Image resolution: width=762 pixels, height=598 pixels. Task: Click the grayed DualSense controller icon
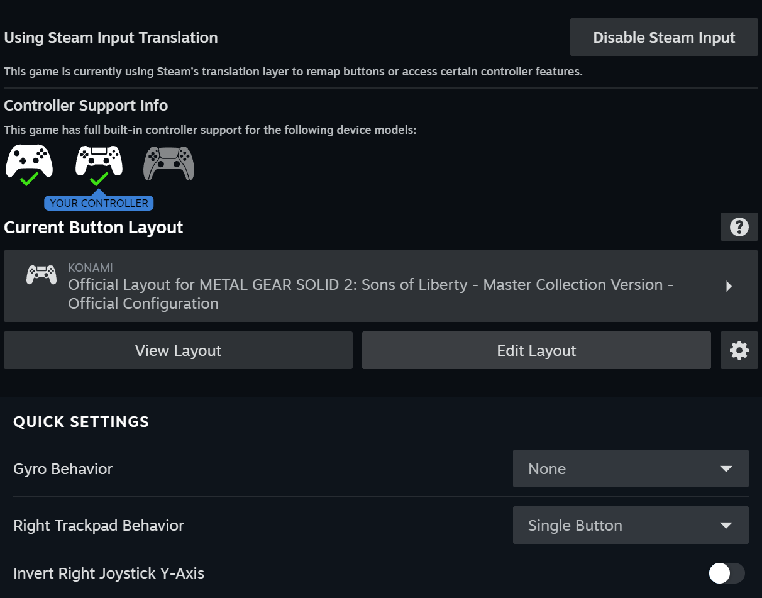click(168, 163)
